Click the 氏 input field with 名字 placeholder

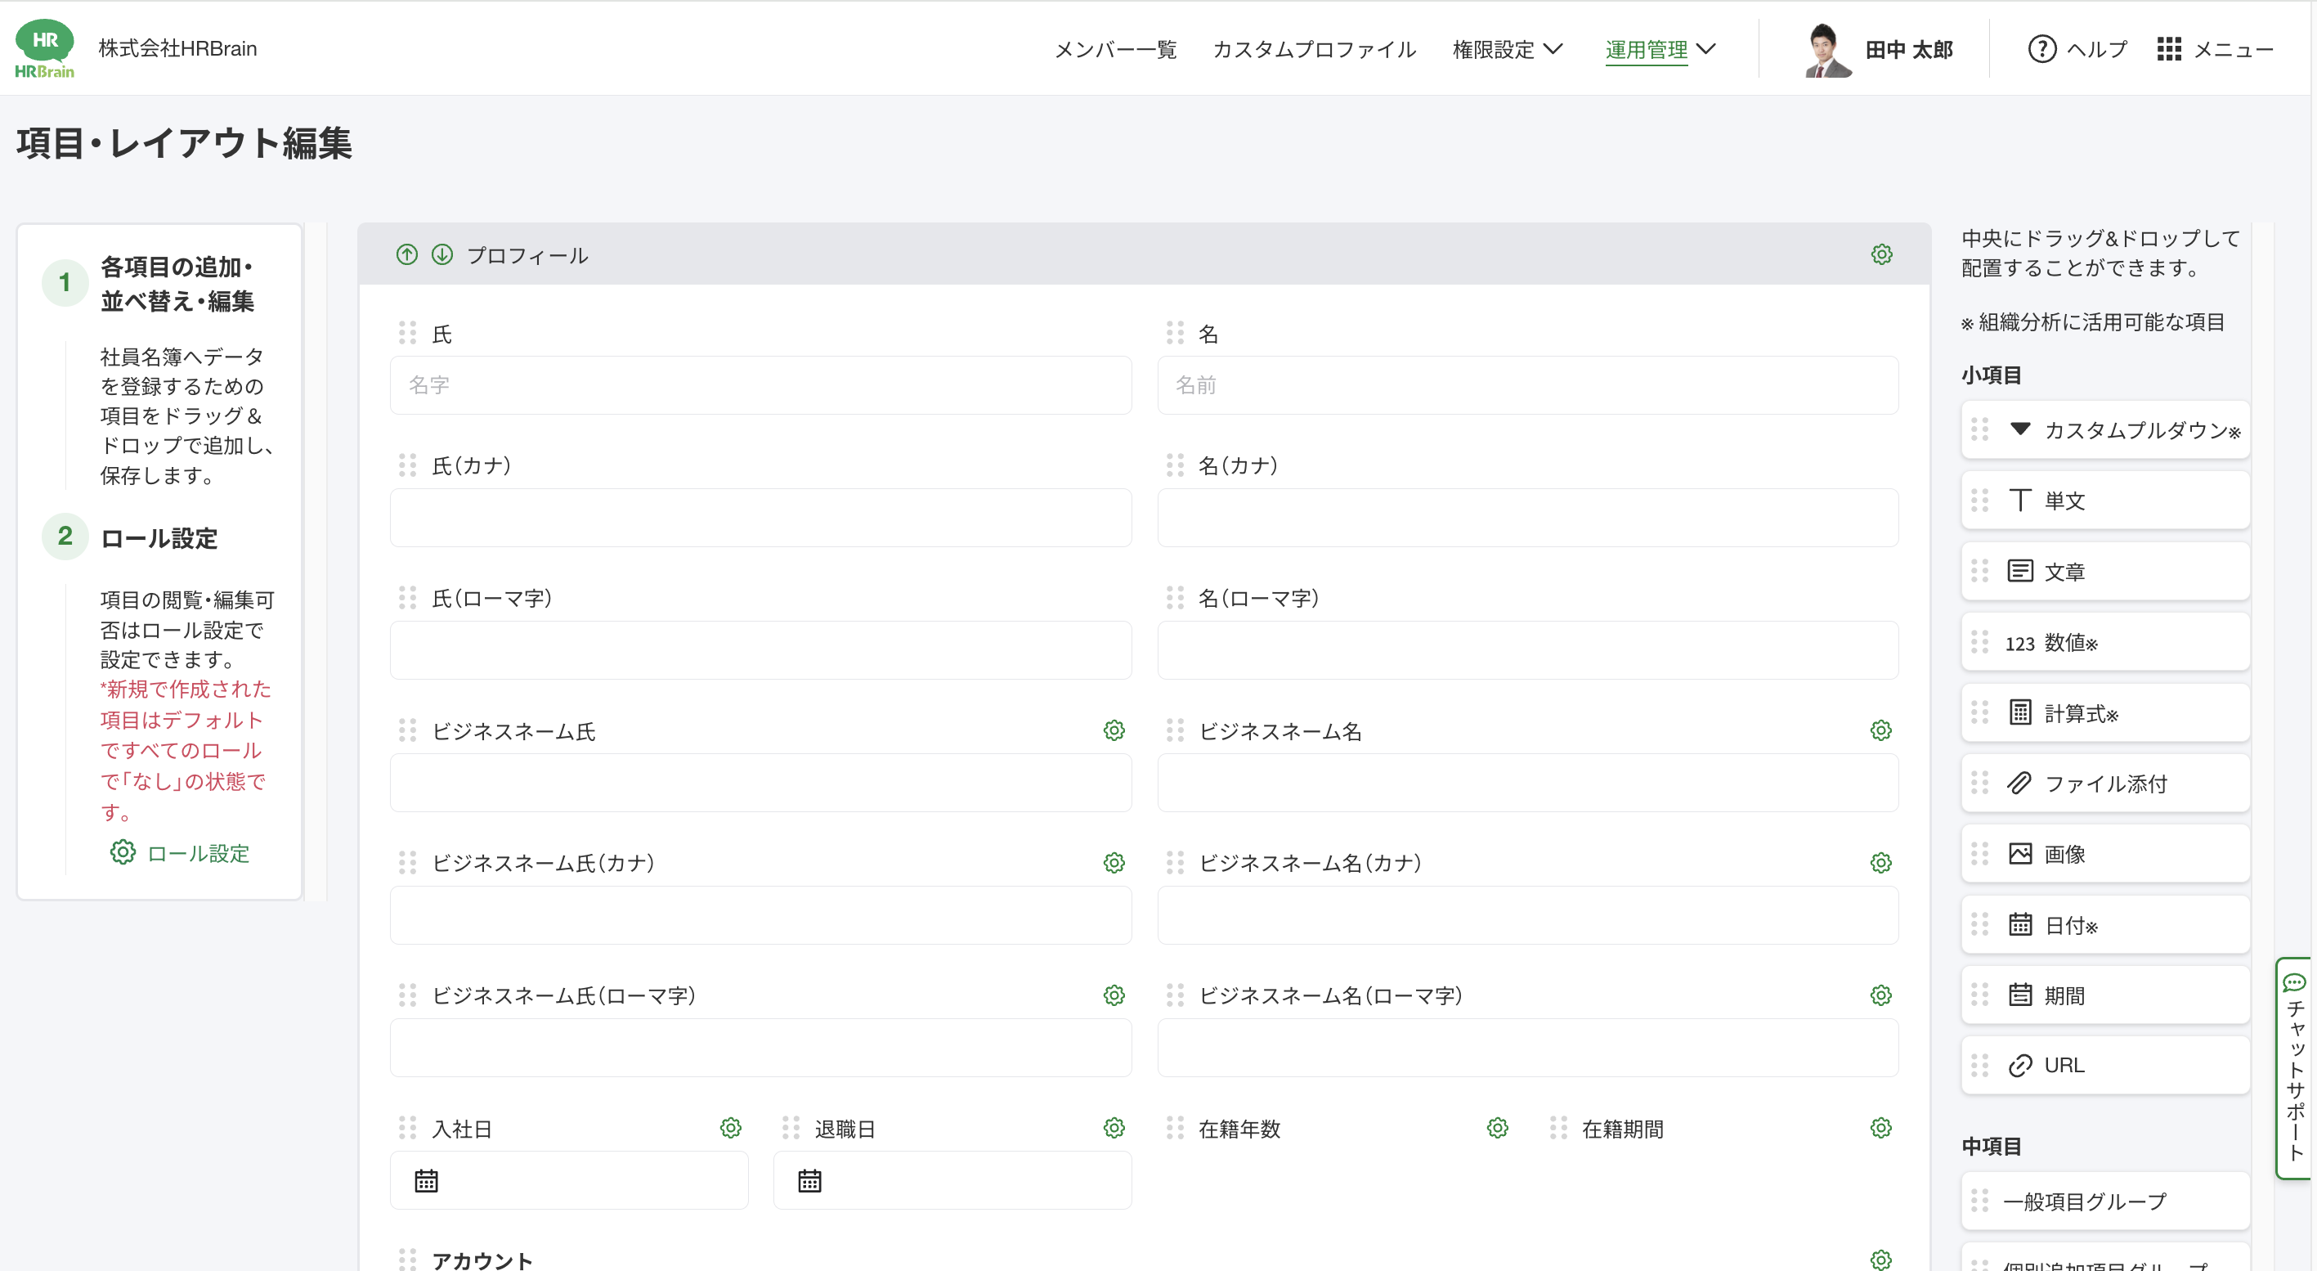coord(760,385)
